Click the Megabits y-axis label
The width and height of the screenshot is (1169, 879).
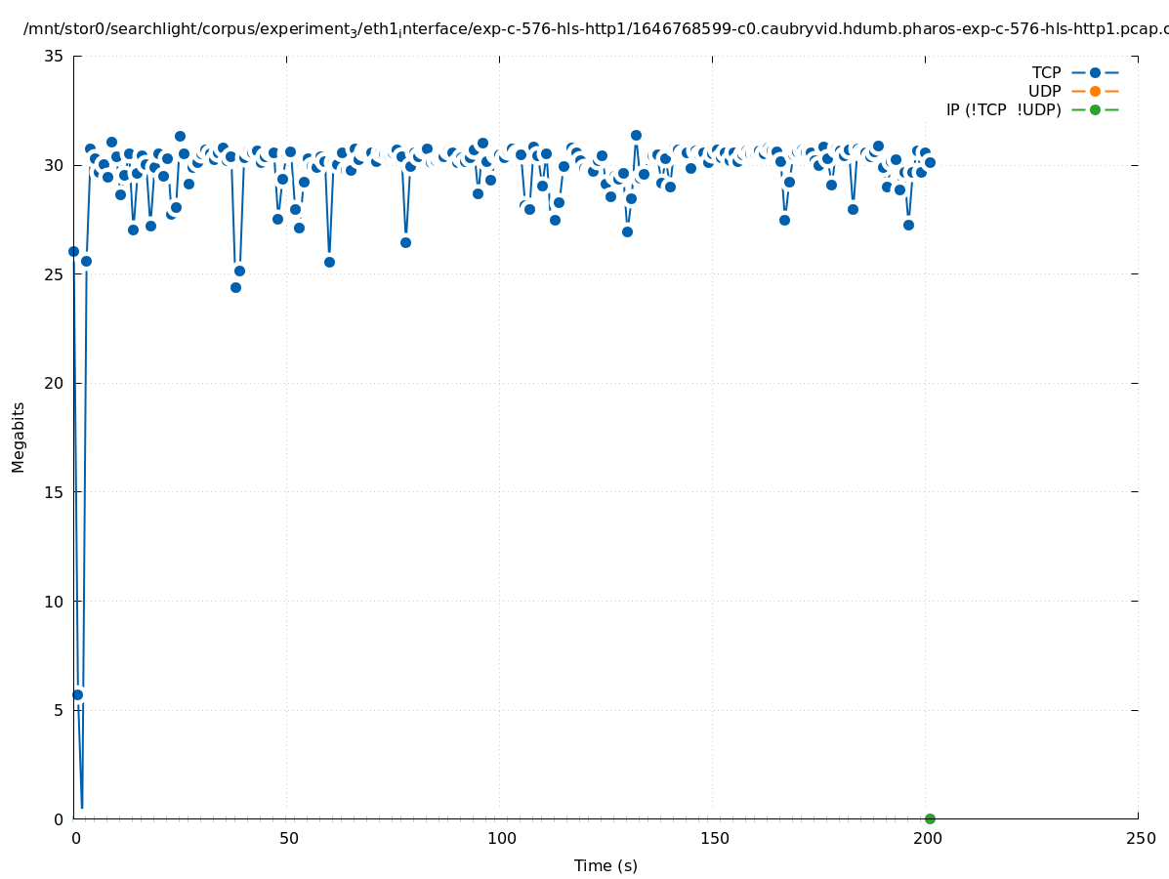(x=19, y=437)
